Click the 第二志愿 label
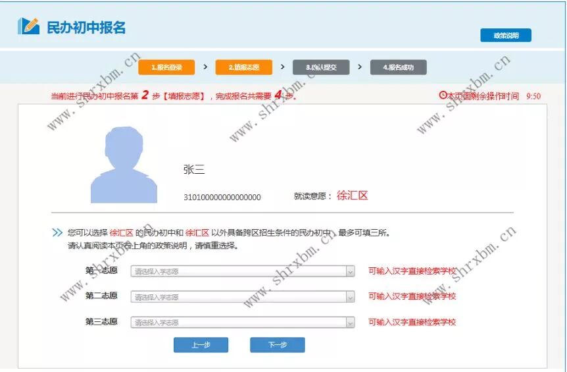The height and width of the screenshot is (372, 567). point(101,296)
